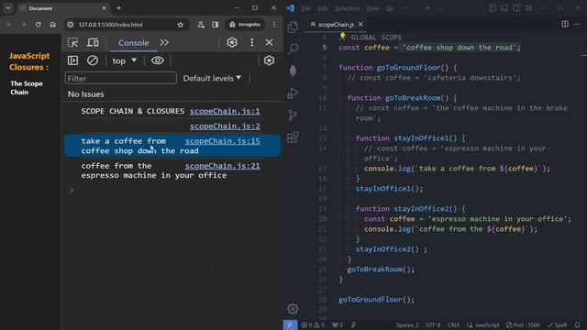Open the Go menu

pyautogui.click(x=390, y=8)
